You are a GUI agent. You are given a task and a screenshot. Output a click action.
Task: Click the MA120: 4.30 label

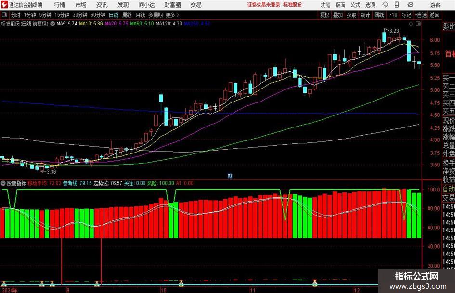coord(169,24)
